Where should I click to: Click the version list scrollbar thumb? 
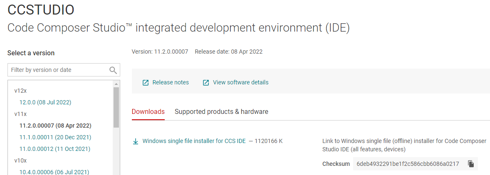click(x=116, y=107)
